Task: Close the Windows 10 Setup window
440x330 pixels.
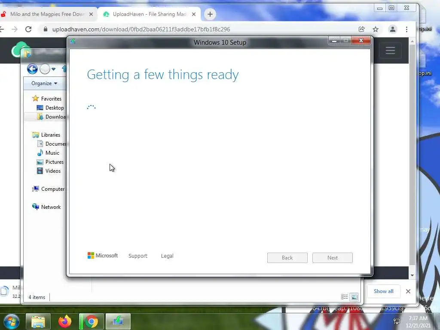Action: pyautogui.click(x=361, y=41)
